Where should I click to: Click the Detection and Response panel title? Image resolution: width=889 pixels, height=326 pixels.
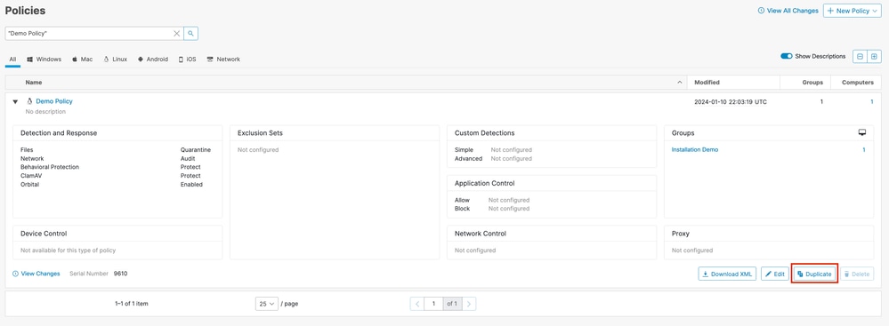click(x=59, y=133)
